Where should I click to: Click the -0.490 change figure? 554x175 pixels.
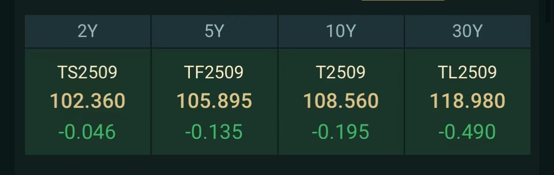(467, 132)
